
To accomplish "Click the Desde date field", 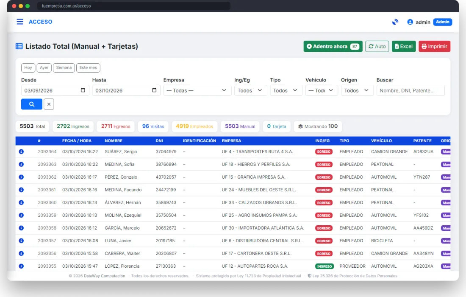I will pos(55,90).
